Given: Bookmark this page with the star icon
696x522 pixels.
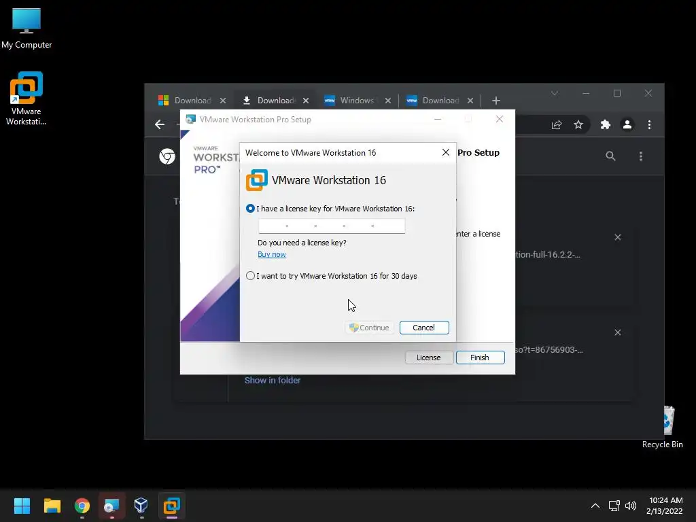Looking at the screenshot, I should (578, 125).
